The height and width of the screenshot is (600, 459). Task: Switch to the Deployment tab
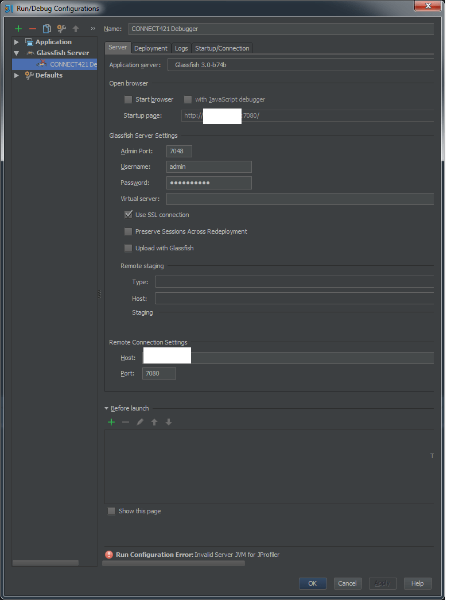(x=150, y=48)
